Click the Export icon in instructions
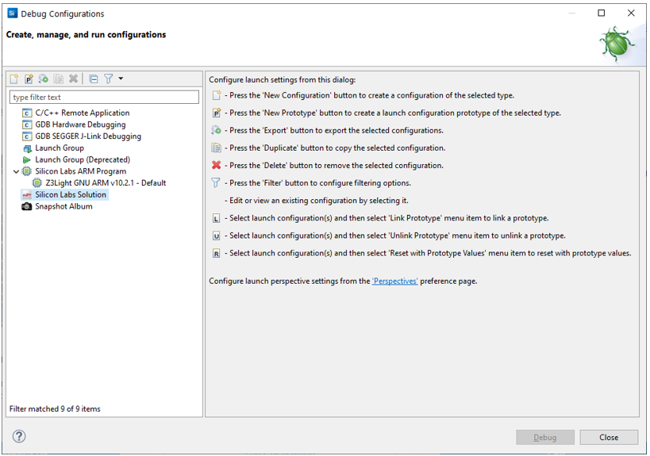The height and width of the screenshot is (456, 650). [x=216, y=131]
